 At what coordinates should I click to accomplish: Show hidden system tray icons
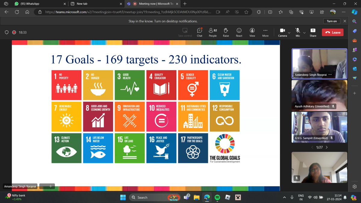tap(284, 197)
